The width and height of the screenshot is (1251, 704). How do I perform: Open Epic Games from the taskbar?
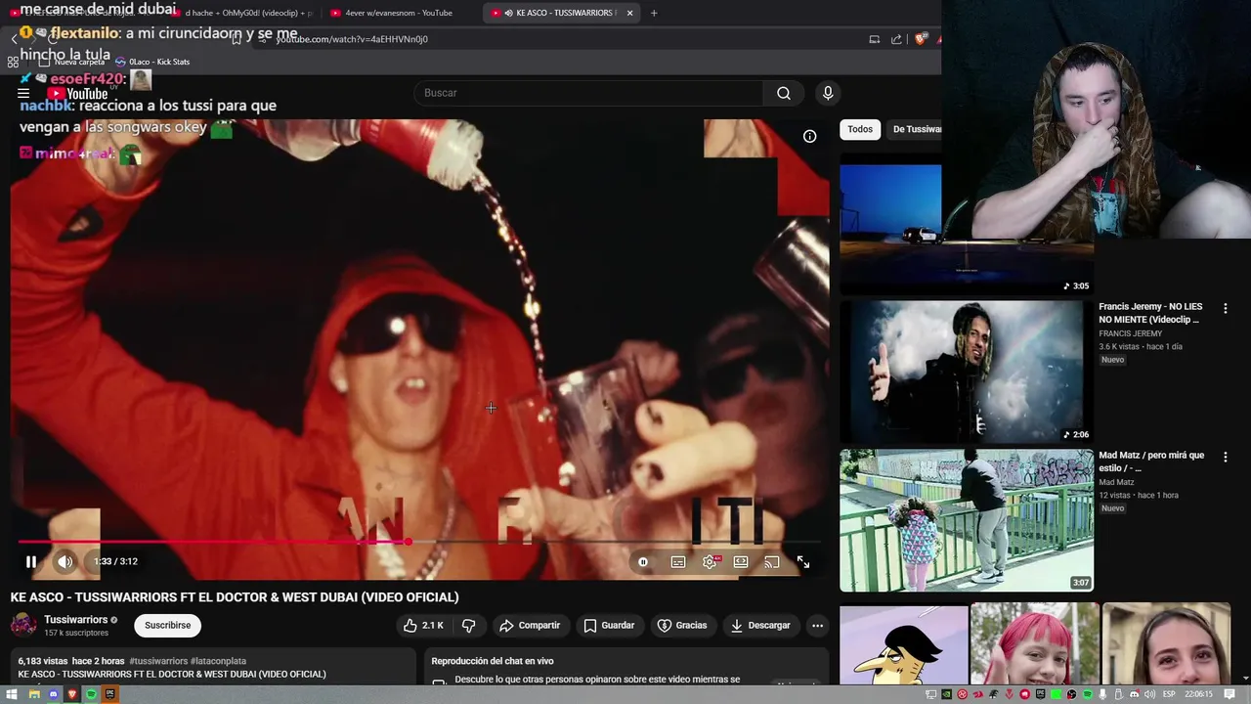point(109,694)
